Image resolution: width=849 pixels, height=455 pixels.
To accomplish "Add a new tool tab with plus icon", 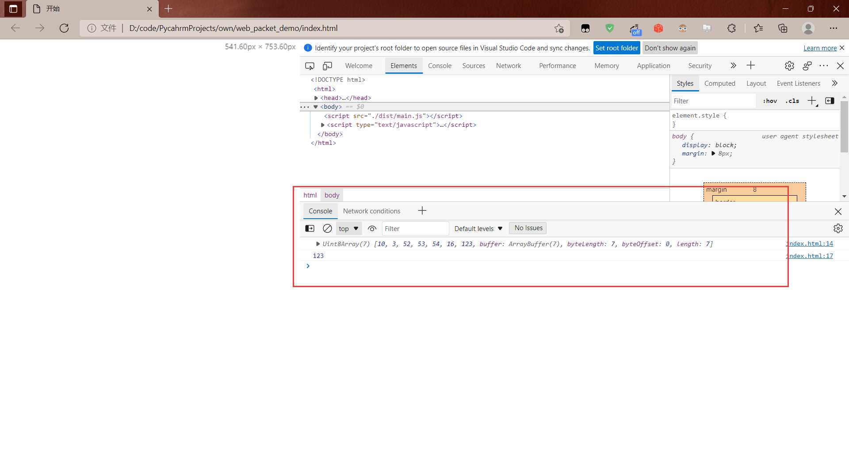I will click(751, 65).
